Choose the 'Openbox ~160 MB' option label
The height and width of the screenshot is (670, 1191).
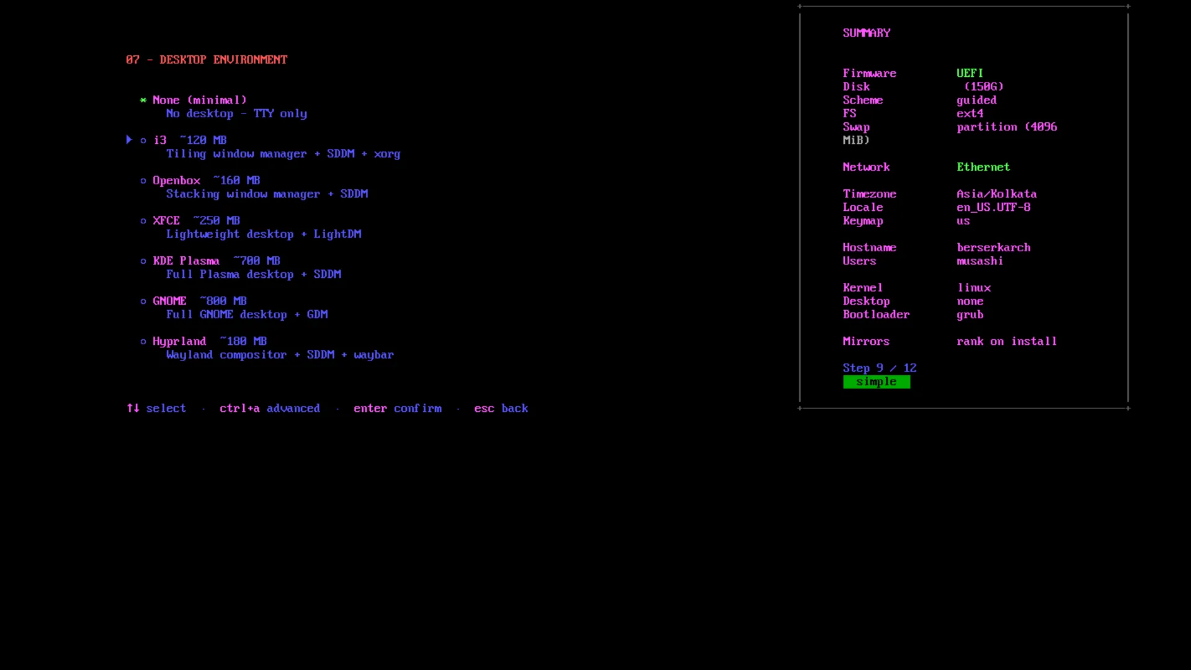[207, 181]
